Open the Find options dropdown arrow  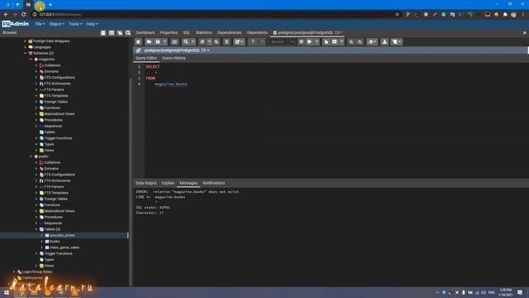click(193, 42)
